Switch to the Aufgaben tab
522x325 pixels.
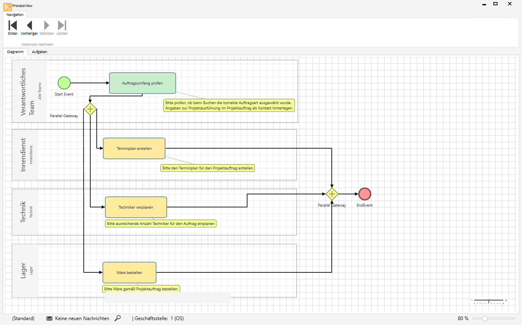[40, 52]
